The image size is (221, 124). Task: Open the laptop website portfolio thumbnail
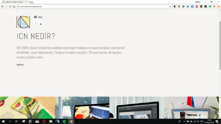[x=191, y=108]
